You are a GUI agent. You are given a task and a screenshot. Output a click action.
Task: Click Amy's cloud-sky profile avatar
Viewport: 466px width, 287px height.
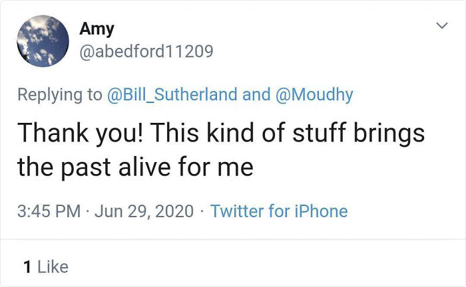(x=43, y=41)
